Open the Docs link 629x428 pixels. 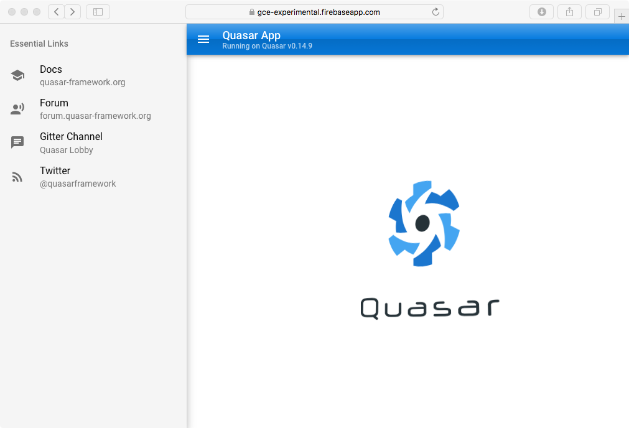tap(93, 75)
